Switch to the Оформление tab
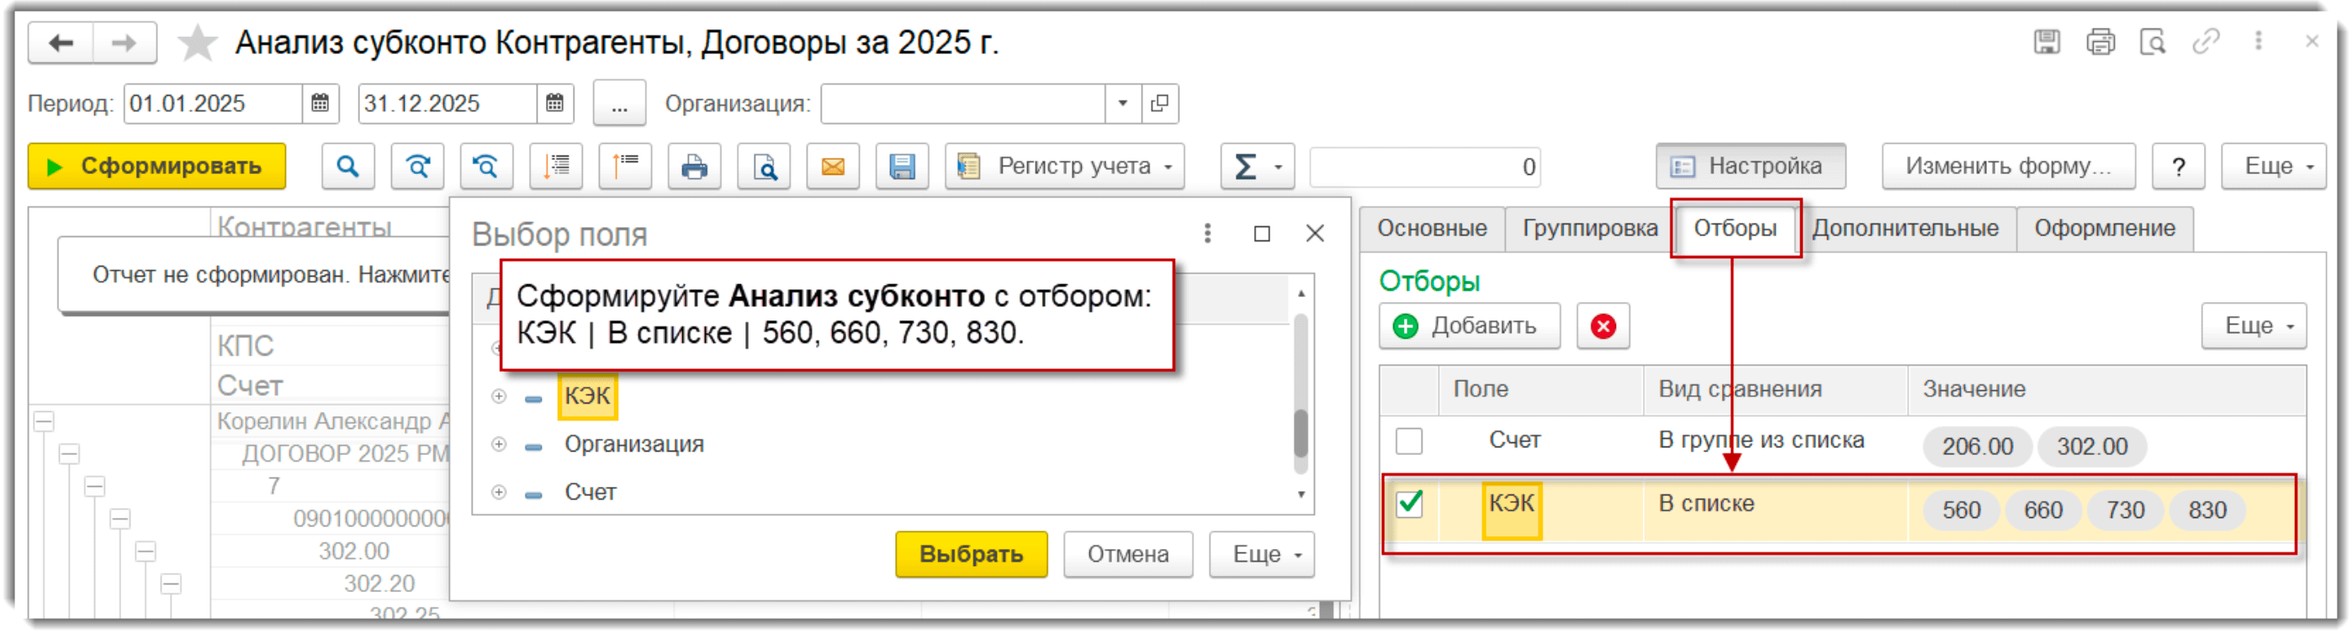 [x=2105, y=228]
